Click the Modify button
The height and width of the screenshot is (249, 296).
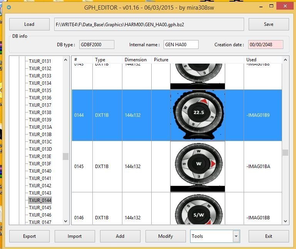[166, 236]
